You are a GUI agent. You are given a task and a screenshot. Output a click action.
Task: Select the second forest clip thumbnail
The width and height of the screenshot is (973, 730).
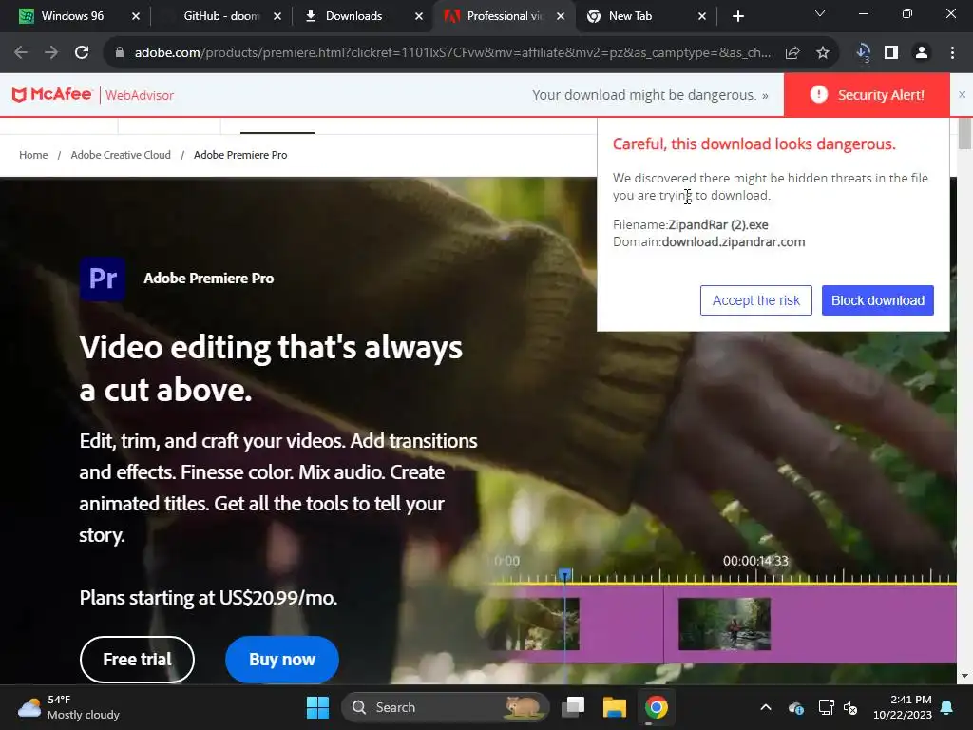[x=724, y=624]
